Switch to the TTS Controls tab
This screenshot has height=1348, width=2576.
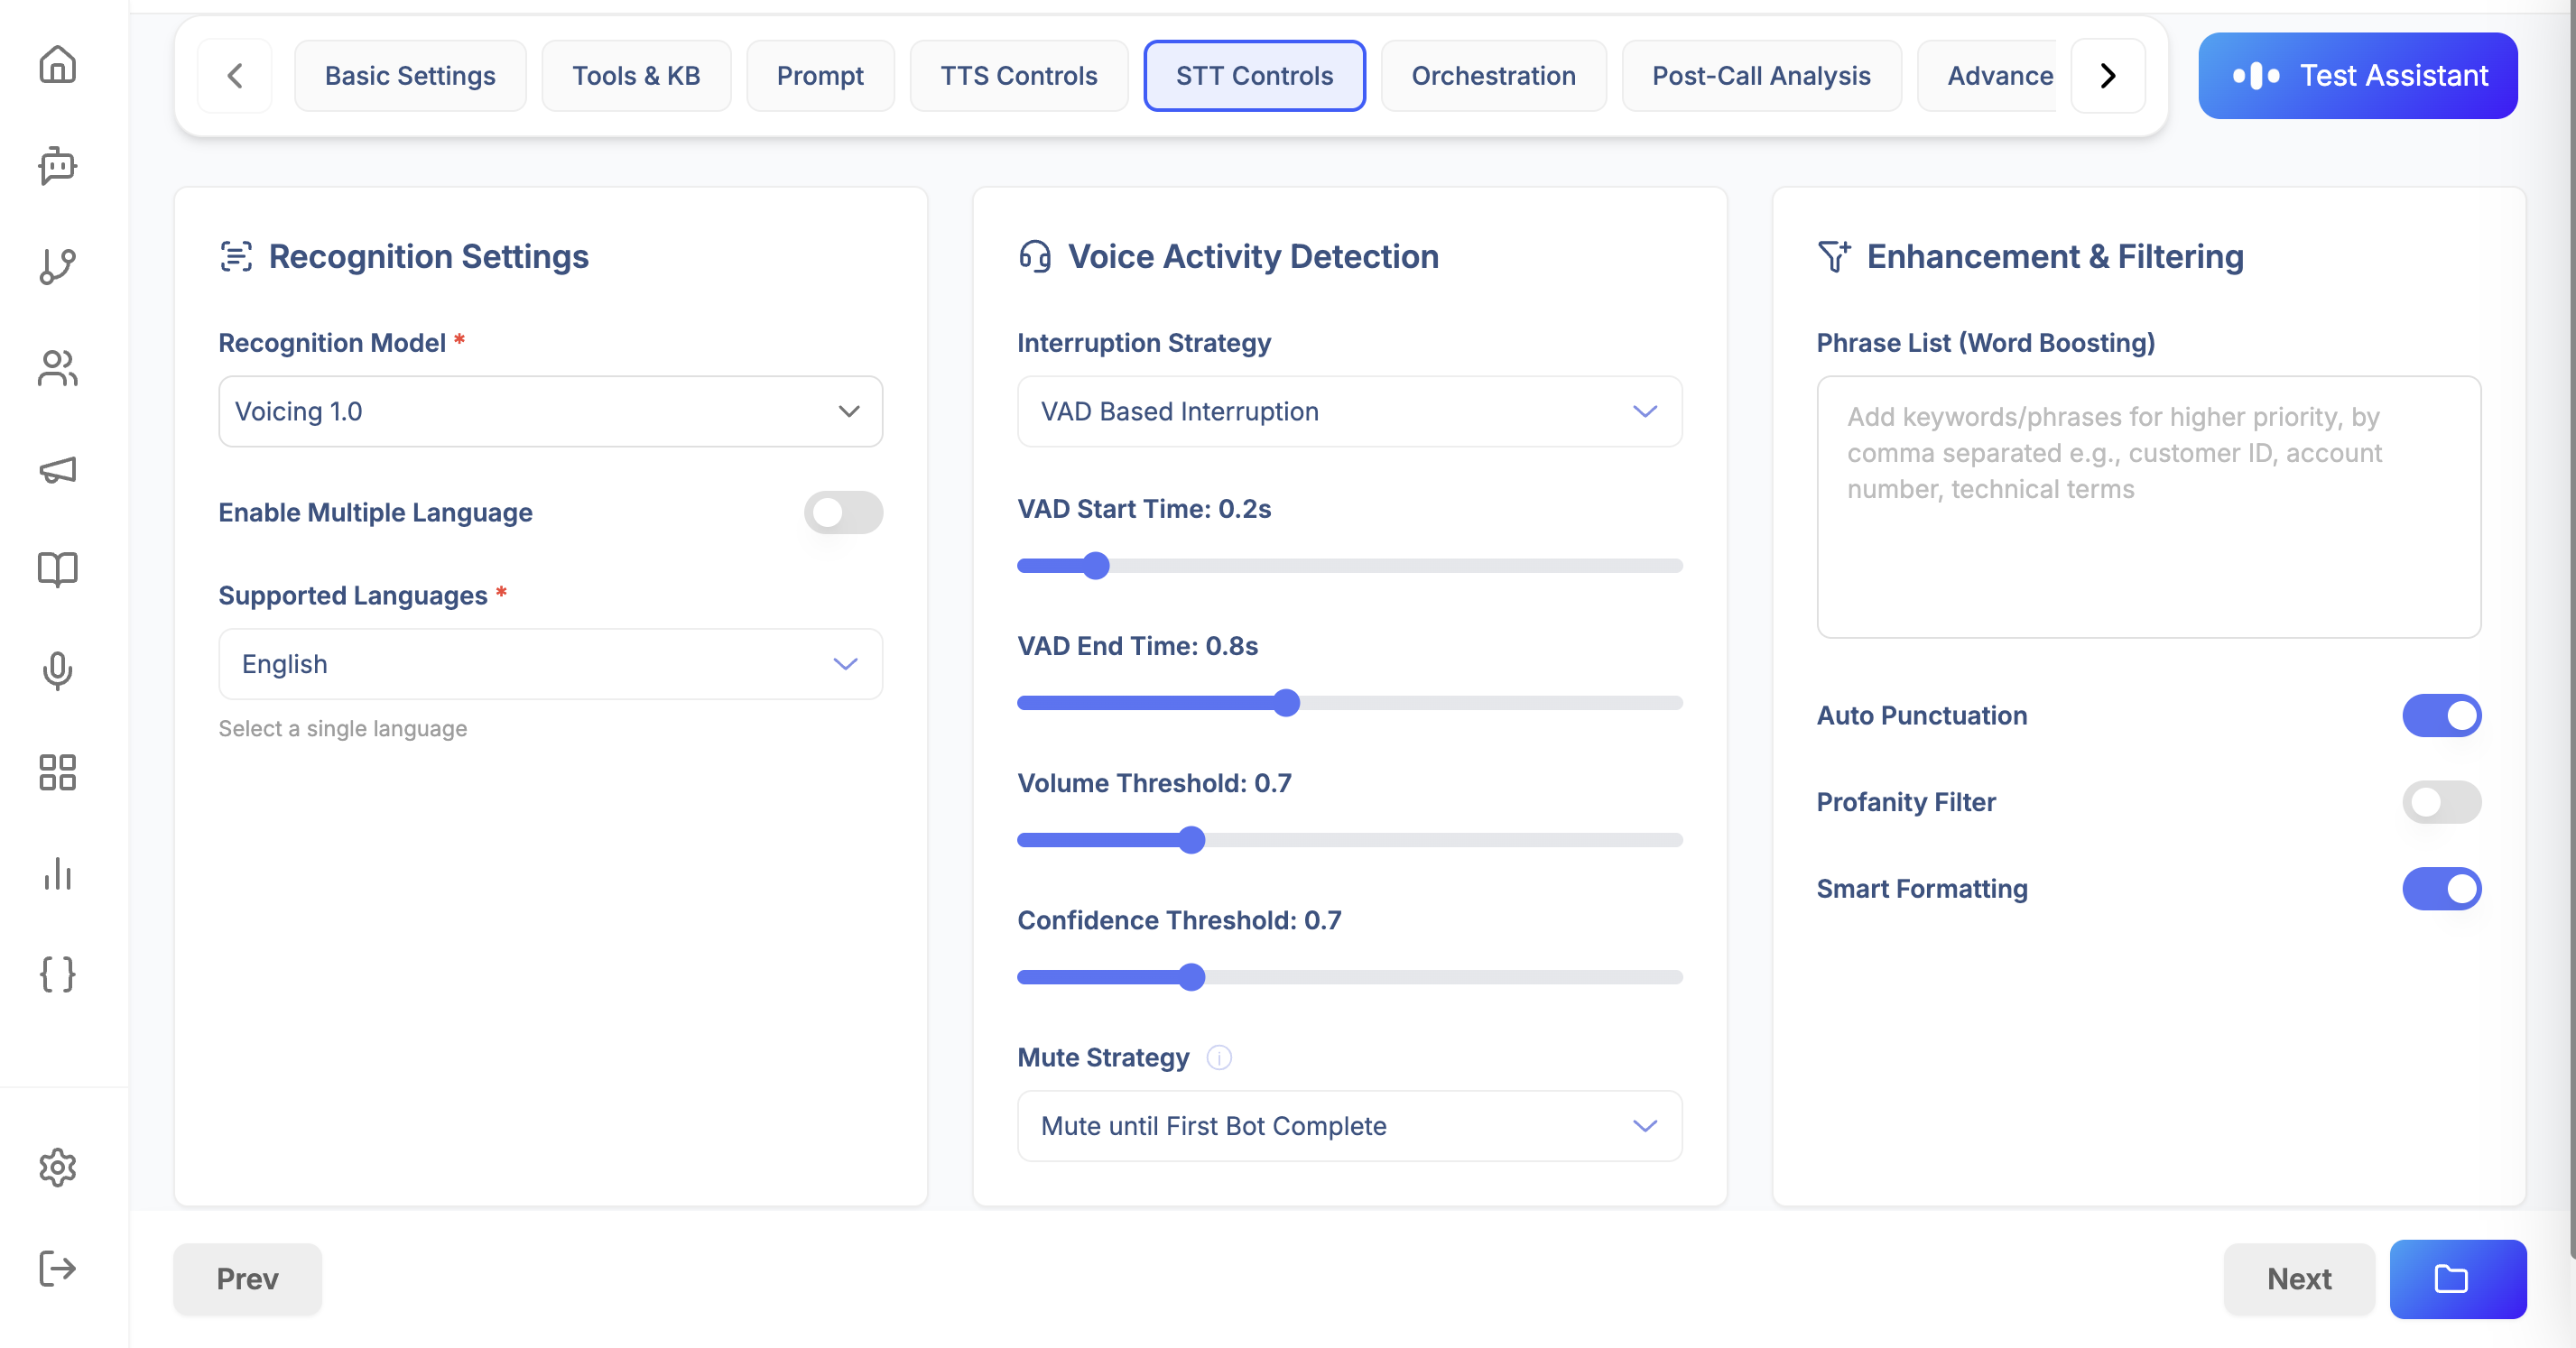1018,76
